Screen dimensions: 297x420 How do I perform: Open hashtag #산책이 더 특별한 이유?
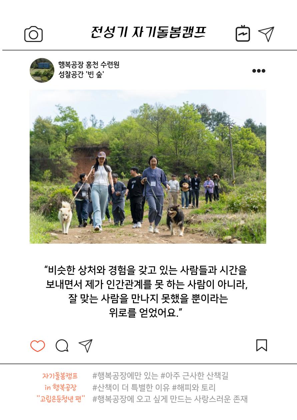point(131,388)
